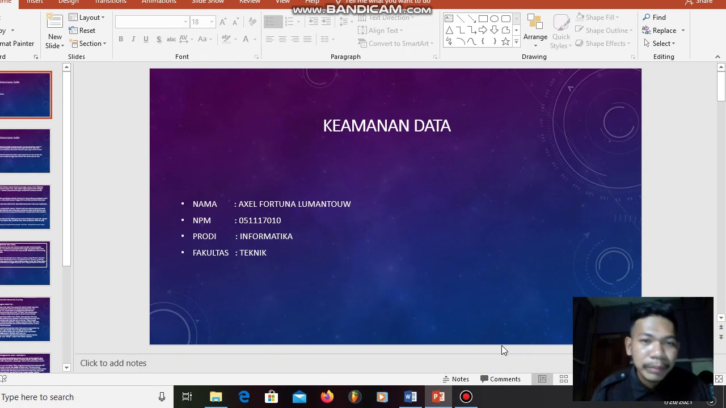Image resolution: width=726 pixels, height=408 pixels.
Task: Collapse the ribbon with the chevron
Action: point(717,57)
